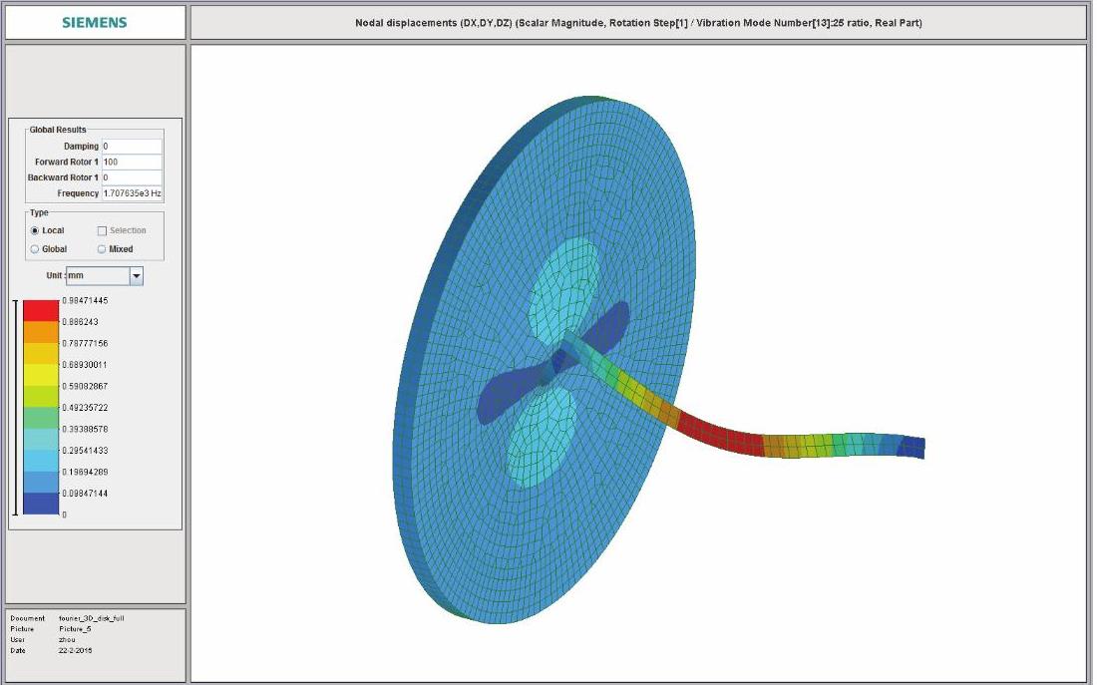Image resolution: width=1097 pixels, height=685 pixels.
Task: Click the Nodal displacements title bar
Action: coord(637,22)
